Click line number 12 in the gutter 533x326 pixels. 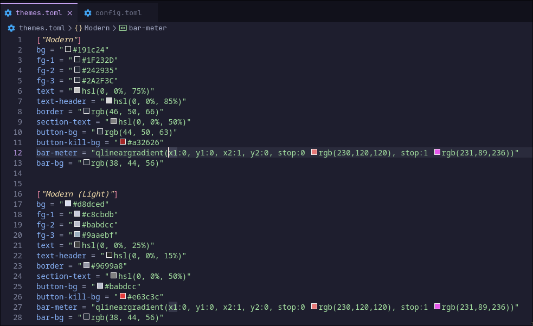click(18, 153)
